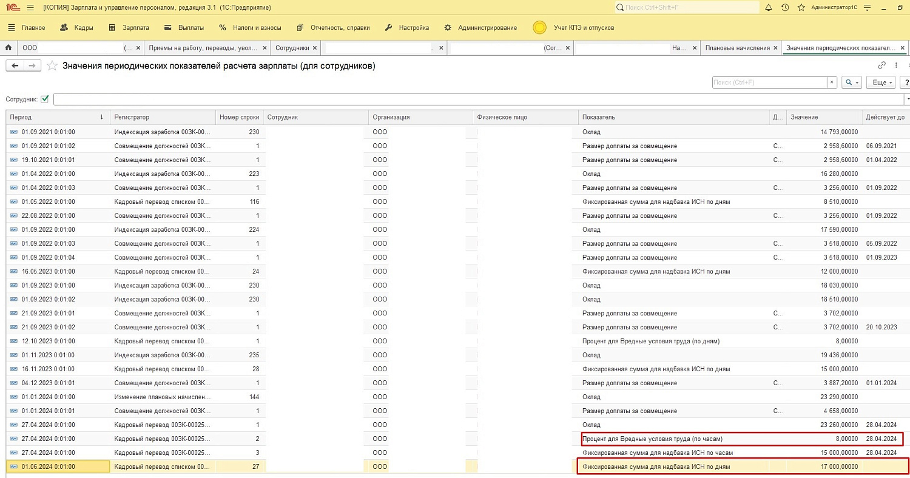Close the Сотрудники tab
Viewport: 910px width, 478px height.
(x=314, y=47)
